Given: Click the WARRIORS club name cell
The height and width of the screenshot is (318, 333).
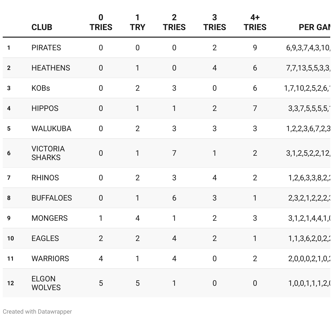Looking at the screenshot, I should [x=50, y=259].
